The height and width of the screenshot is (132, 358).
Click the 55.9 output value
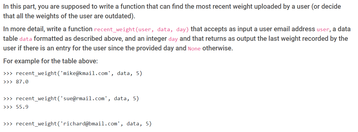[22, 107]
